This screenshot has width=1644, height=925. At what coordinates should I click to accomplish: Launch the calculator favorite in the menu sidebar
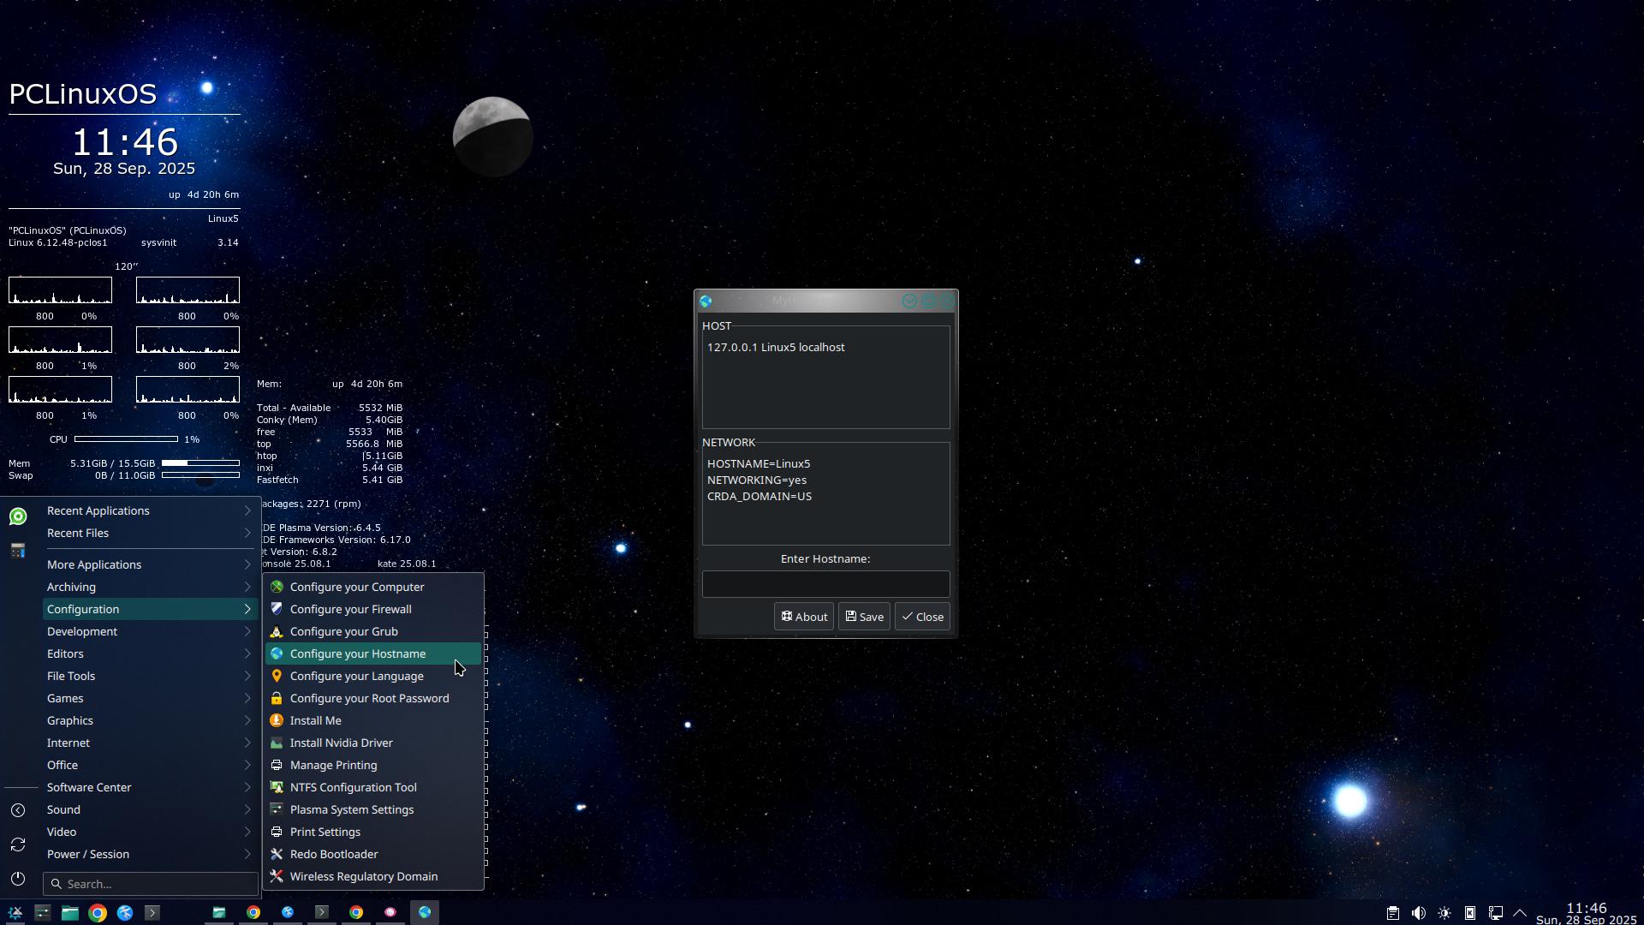[x=18, y=551]
